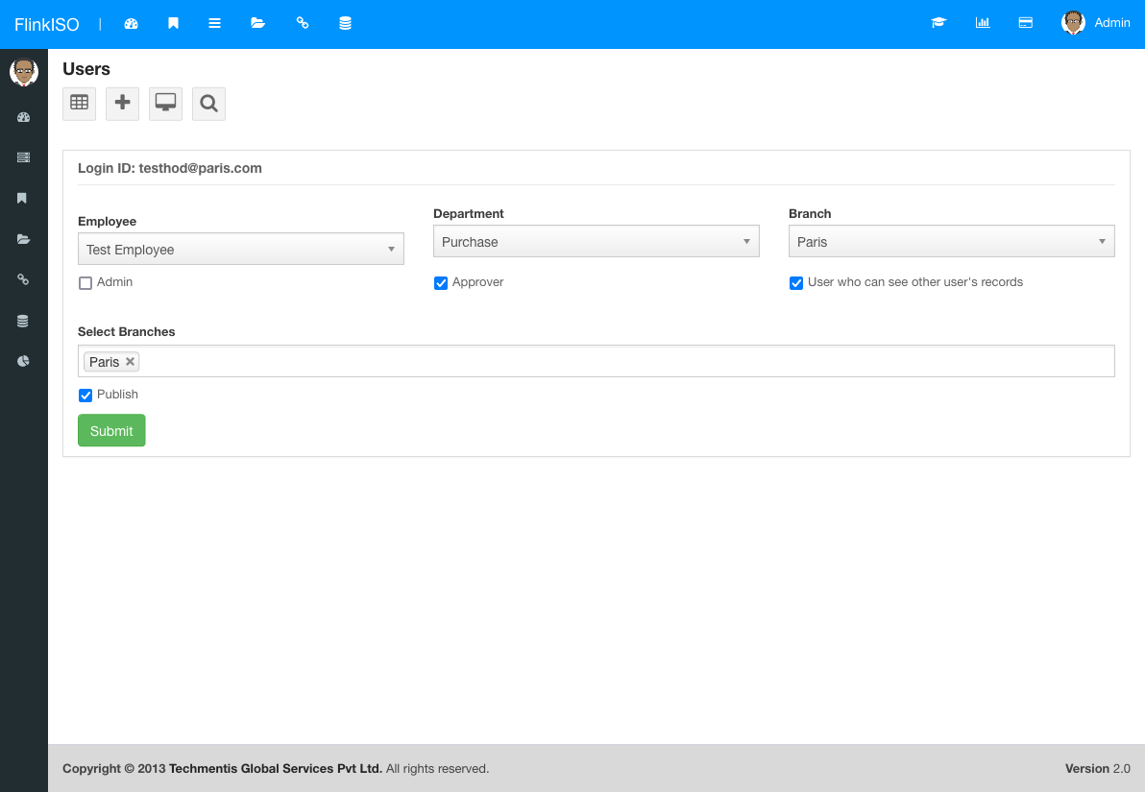Expand the Branch dropdown showing Paris
Image resolution: width=1145 pixels, height=792 pixels.
pyautogui.click(x=952, y=242)
